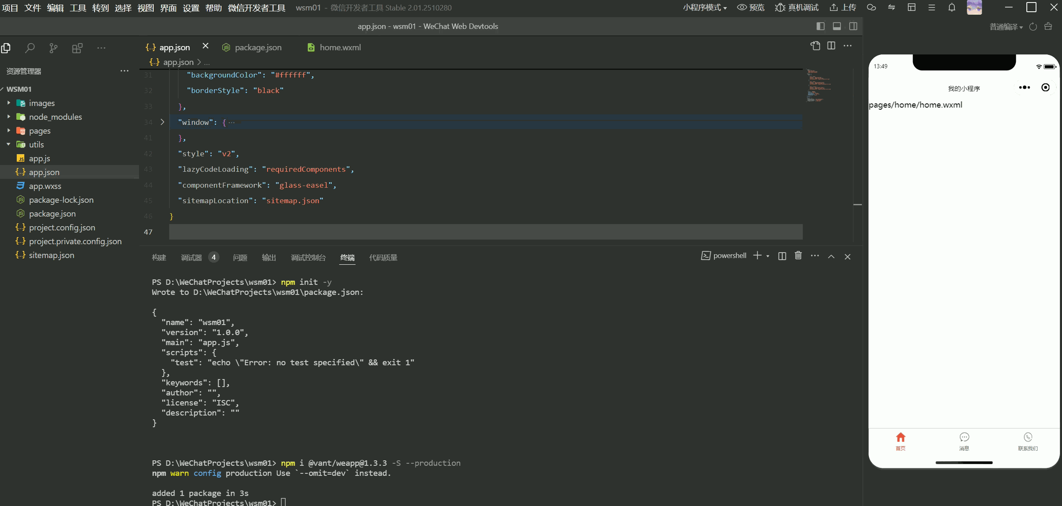Toggle the secondary sidebar layout icon
The image size is (1062, 506).
853,26
